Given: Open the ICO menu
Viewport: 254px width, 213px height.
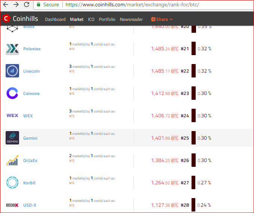Looking at the screenshot, I should pos(91,19).
